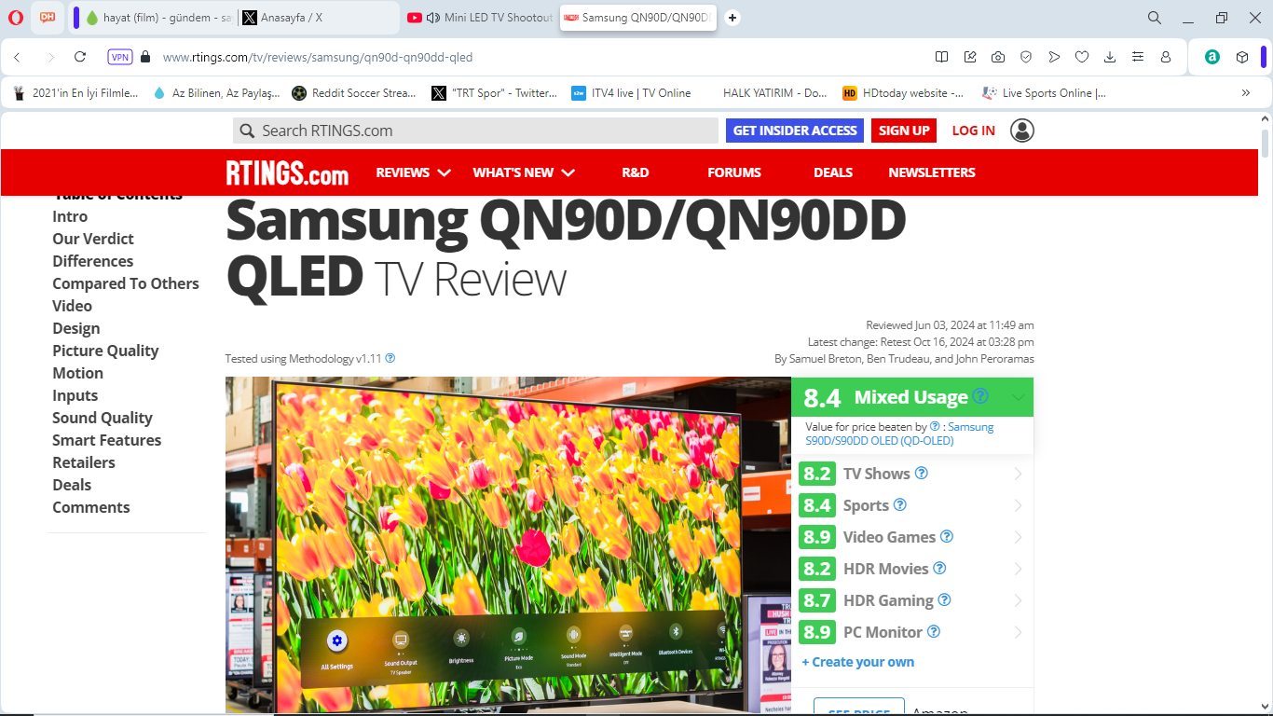
Task: Open the NEWSLETTERS menu item
Action: [932, 172]
